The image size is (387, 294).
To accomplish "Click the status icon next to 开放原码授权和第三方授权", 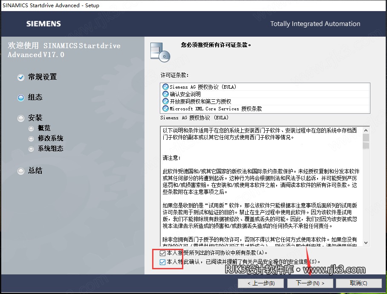I will click(x=165, y=101).
